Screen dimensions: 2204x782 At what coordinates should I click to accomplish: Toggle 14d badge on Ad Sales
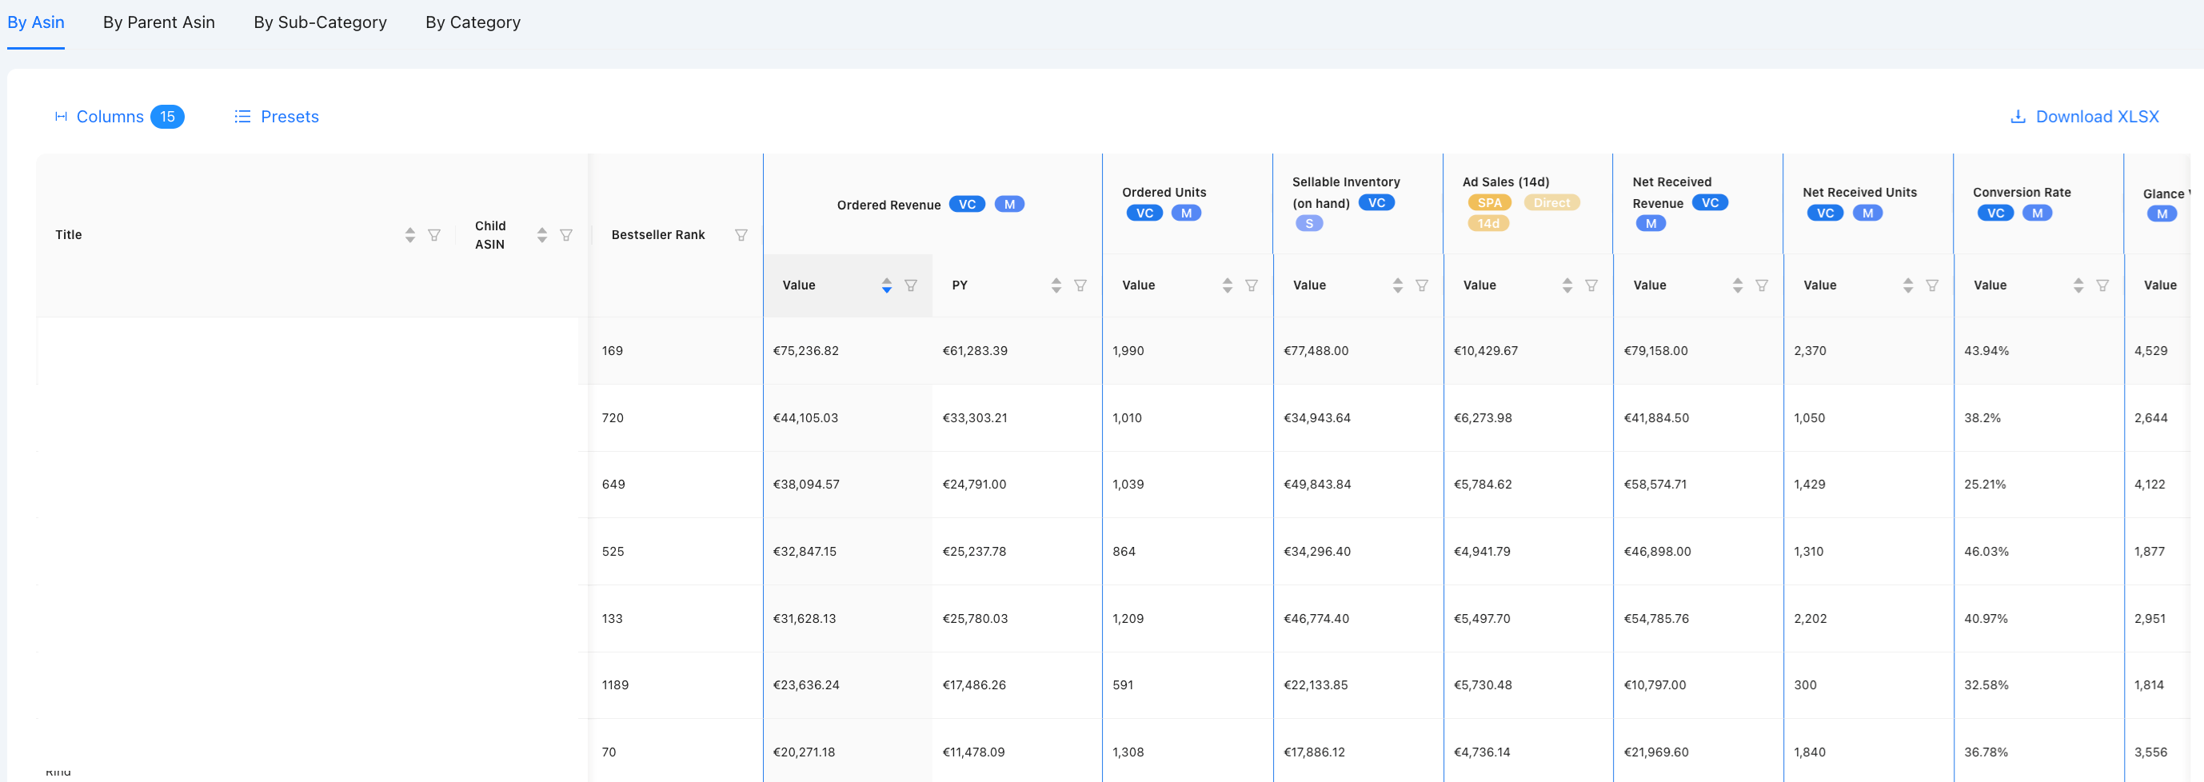1488,223
